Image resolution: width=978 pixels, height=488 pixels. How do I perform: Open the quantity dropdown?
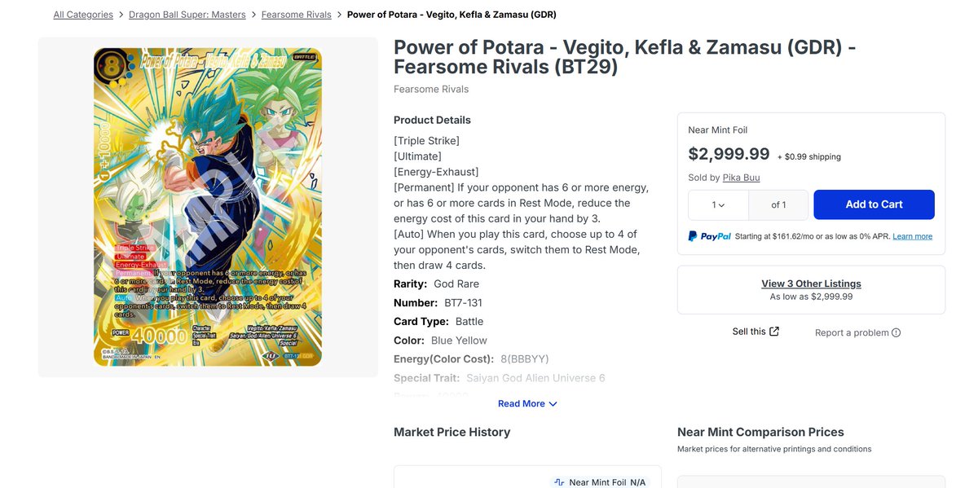(718, 204)
